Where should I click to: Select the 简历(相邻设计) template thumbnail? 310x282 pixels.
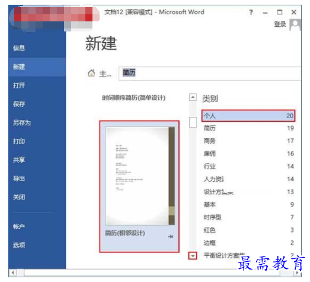[139, 186]
